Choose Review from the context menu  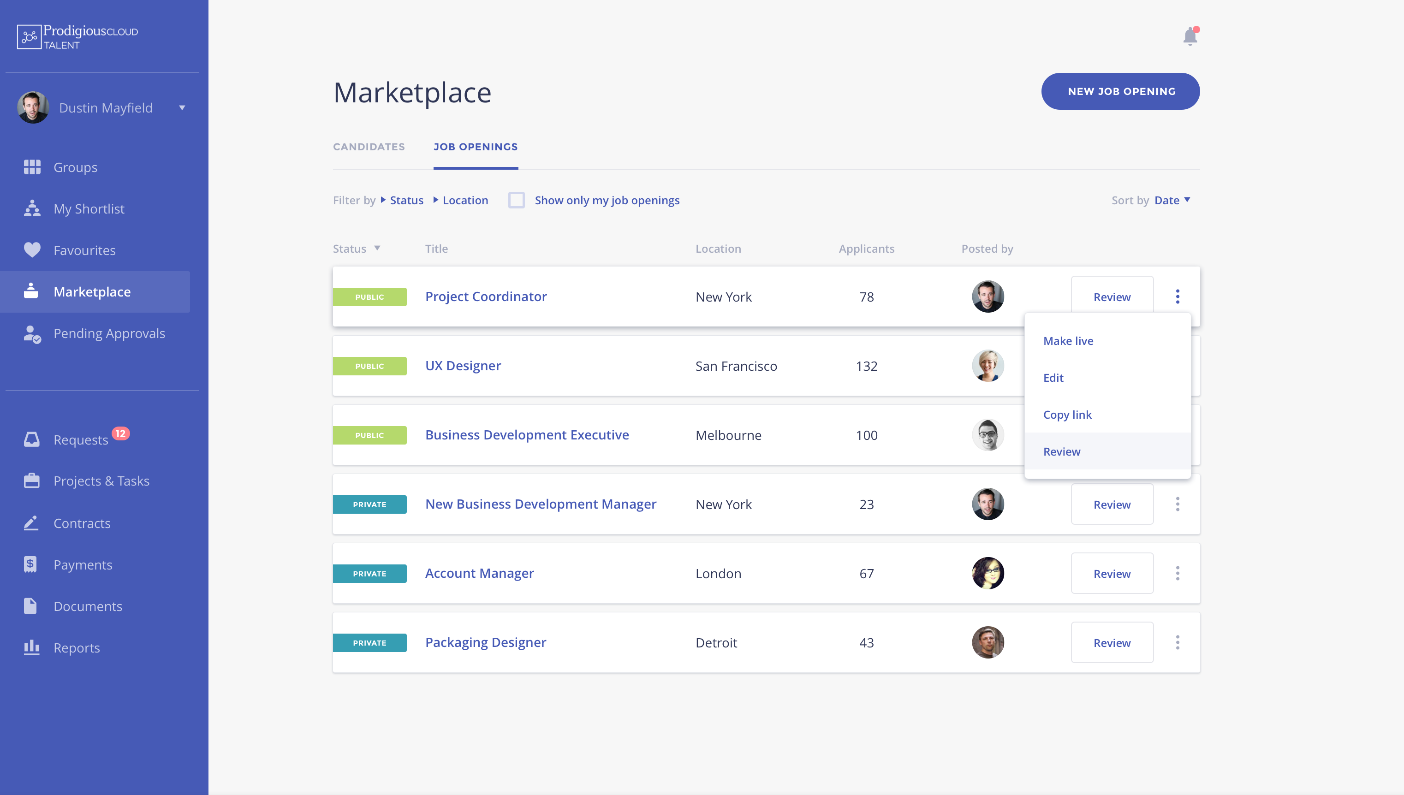(1107, 451)
